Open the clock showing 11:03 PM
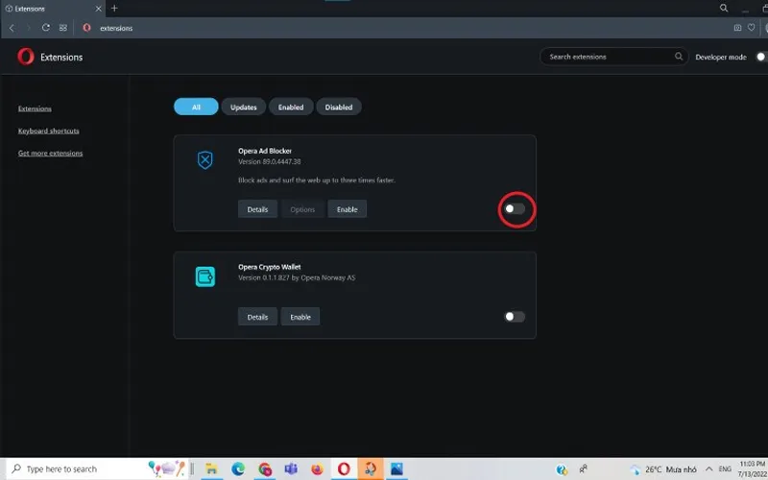 click(753, 469)
